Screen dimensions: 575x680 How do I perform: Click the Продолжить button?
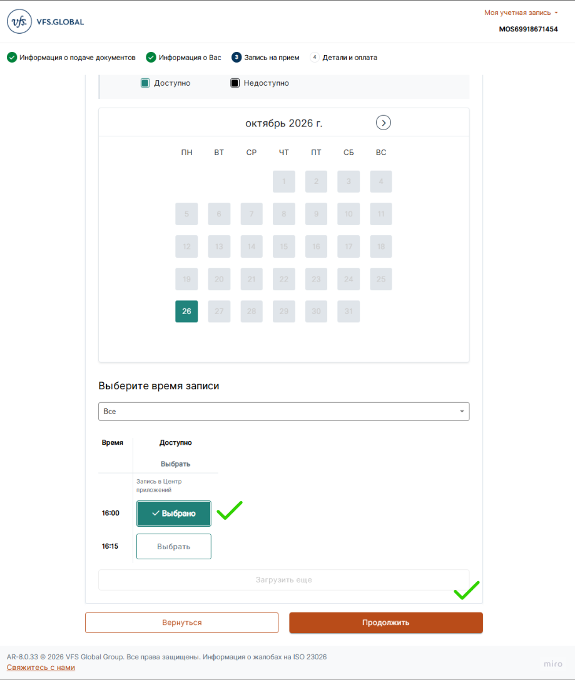coord(386,622)
